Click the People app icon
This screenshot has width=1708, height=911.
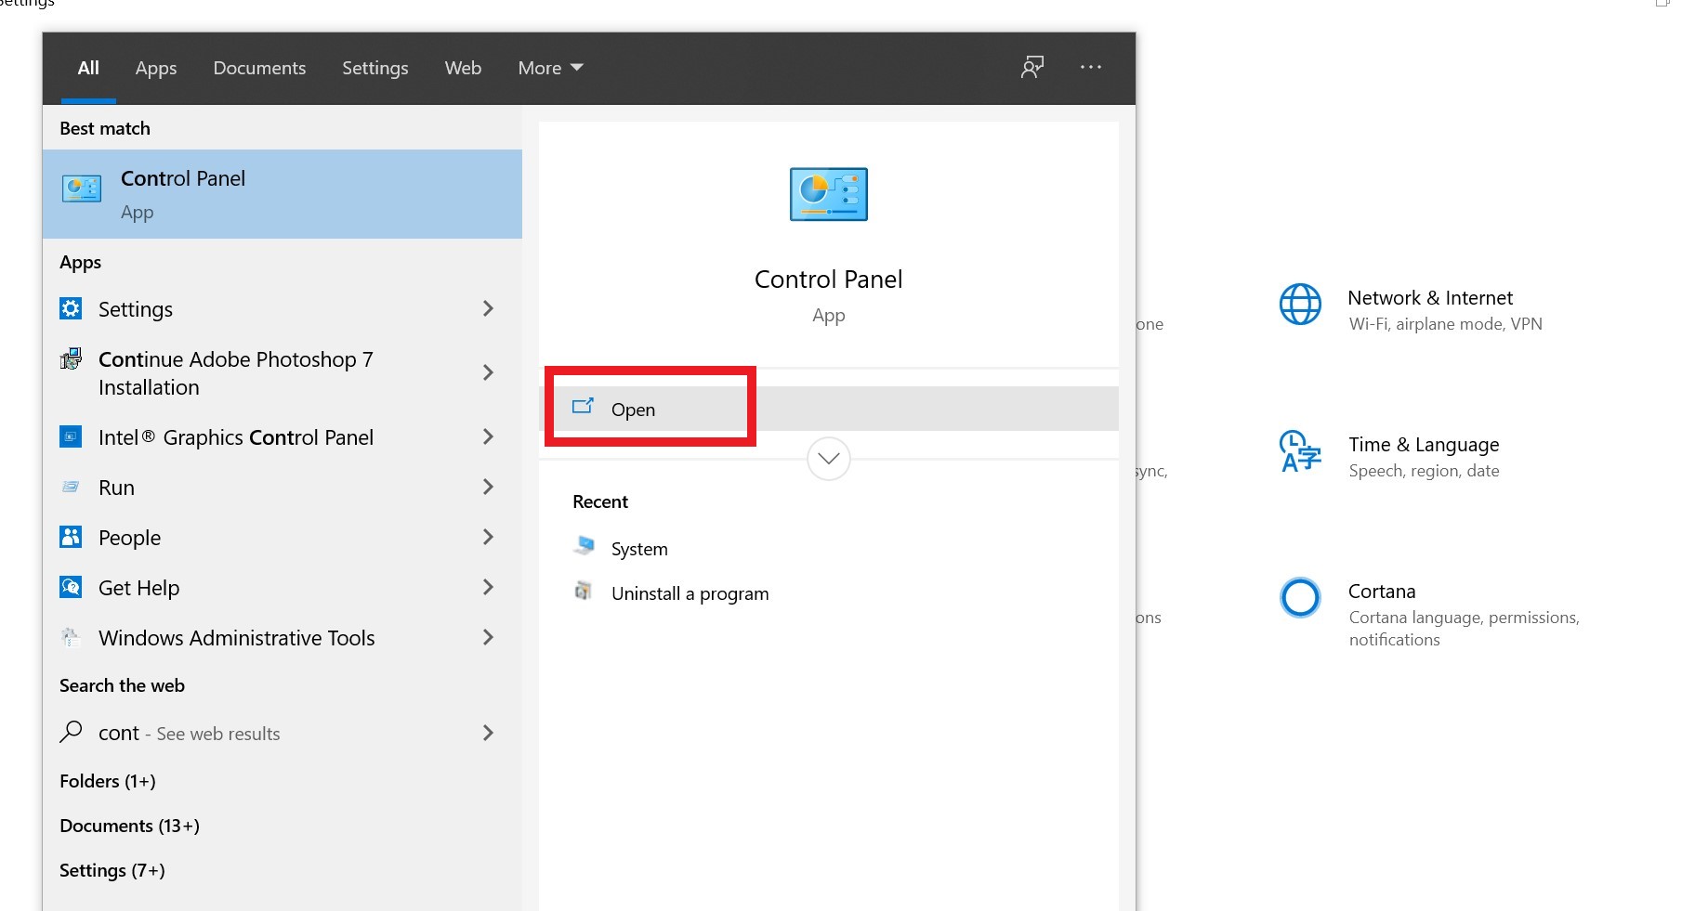(x=71, y=537)
